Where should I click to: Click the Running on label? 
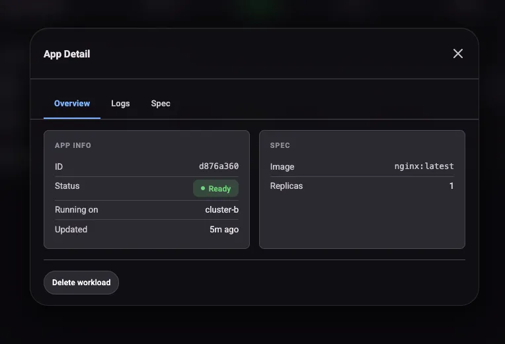[x=77, y=210]
